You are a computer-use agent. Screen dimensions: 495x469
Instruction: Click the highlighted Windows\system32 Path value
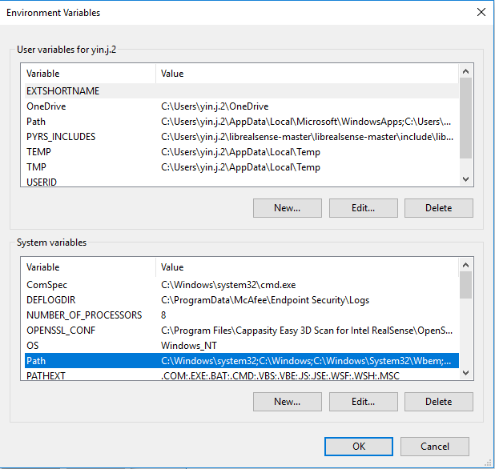point(306,360)
